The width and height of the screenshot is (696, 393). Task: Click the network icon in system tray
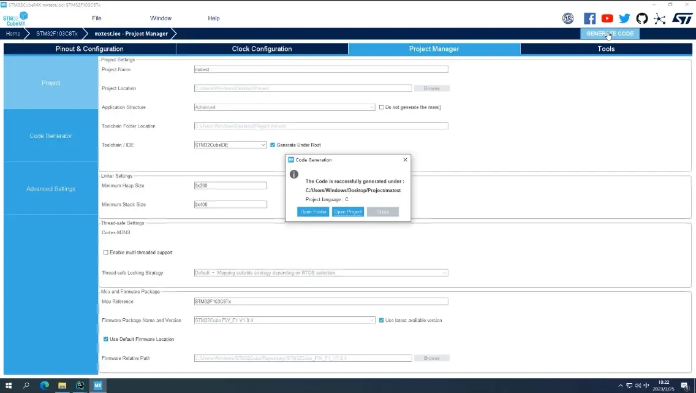pos(629,386)
